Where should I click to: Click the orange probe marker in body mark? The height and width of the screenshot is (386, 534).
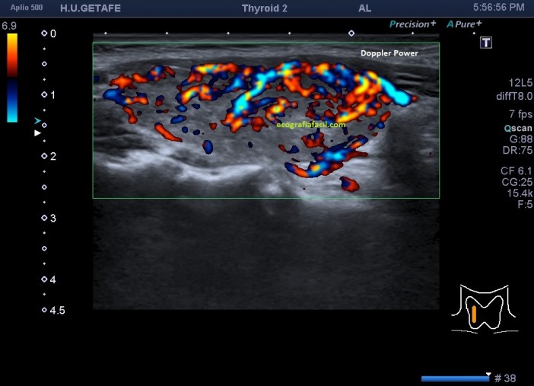pos(474,314)
